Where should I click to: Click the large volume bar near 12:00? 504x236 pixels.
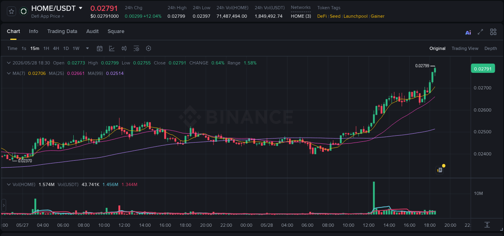click(374, 197)
